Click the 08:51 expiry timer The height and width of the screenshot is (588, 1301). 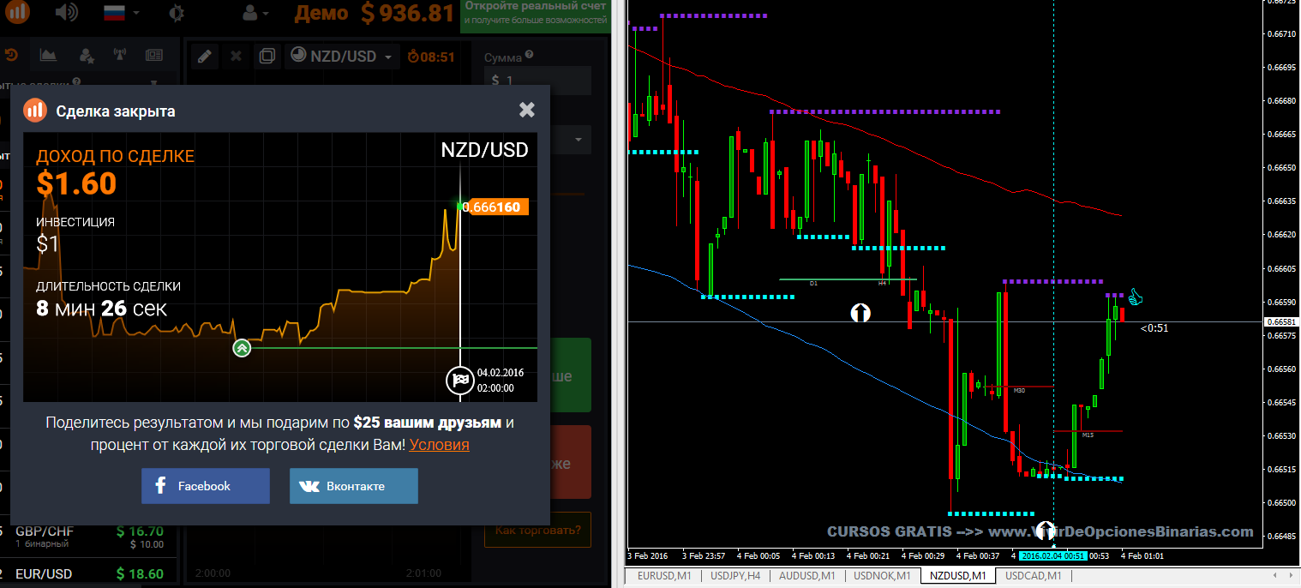pyautogui.click(x=431, y=57)
